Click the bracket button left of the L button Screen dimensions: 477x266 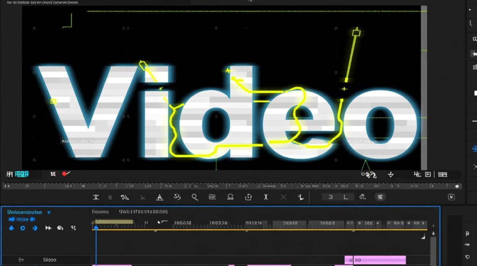coord(330,197)
